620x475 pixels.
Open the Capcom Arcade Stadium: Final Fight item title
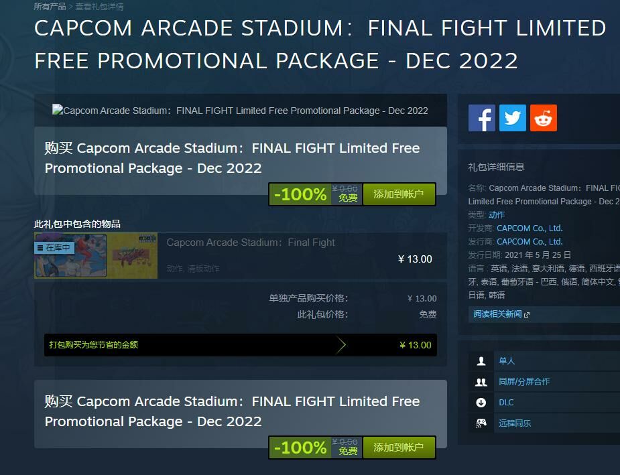tap(250, 243)
